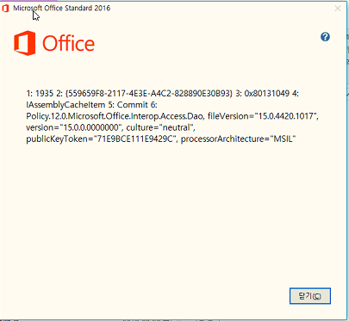Click the small Office icon in title bar
This screenshot has width=349, height=321.
tap(5, 9)
